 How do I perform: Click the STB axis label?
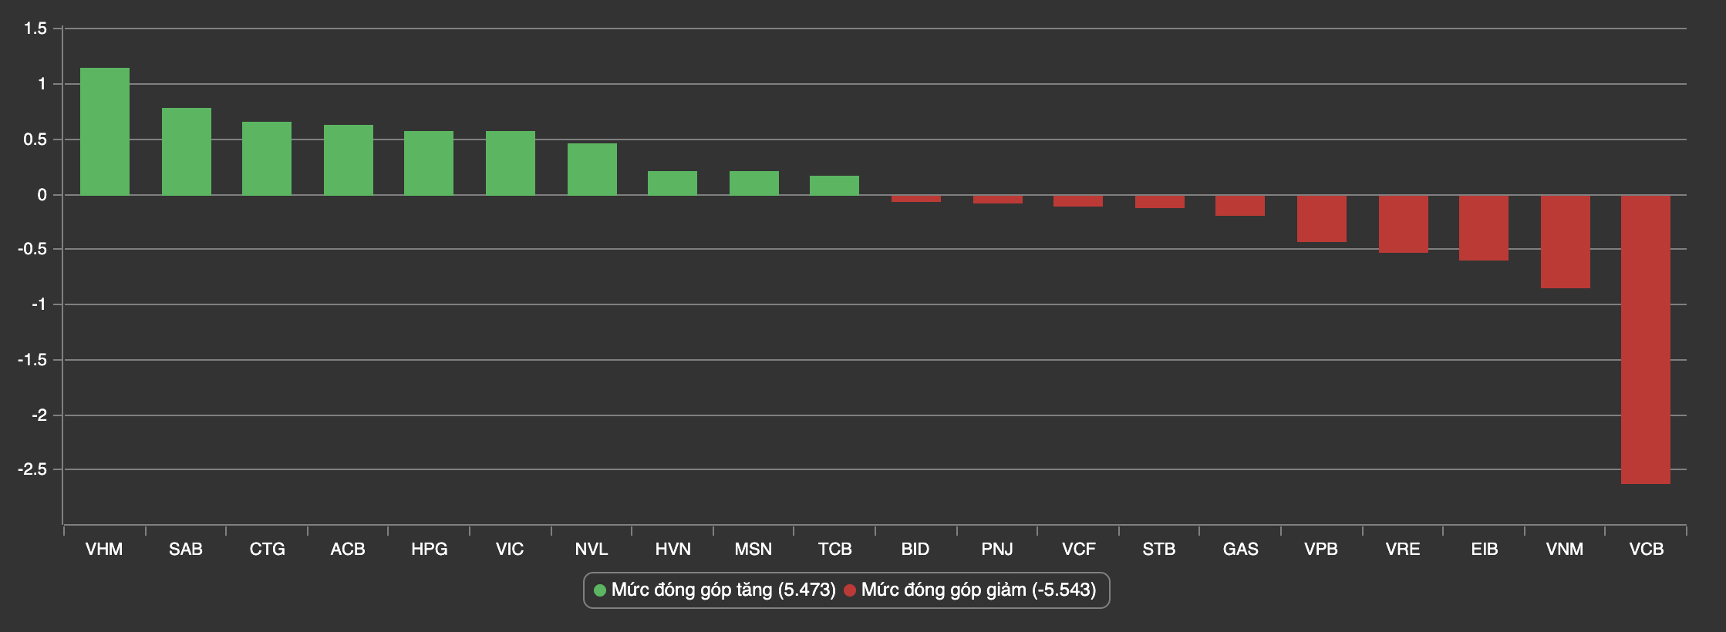tap(1159, 550)
